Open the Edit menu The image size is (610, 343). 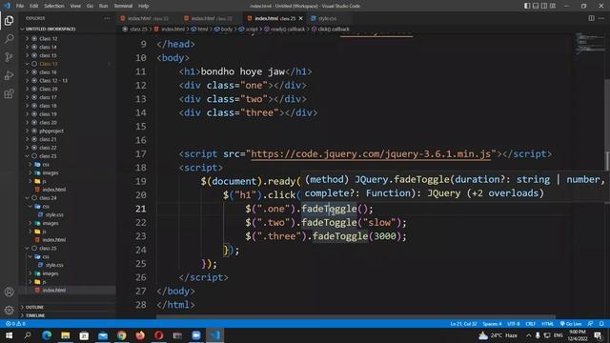coord(34,6)
